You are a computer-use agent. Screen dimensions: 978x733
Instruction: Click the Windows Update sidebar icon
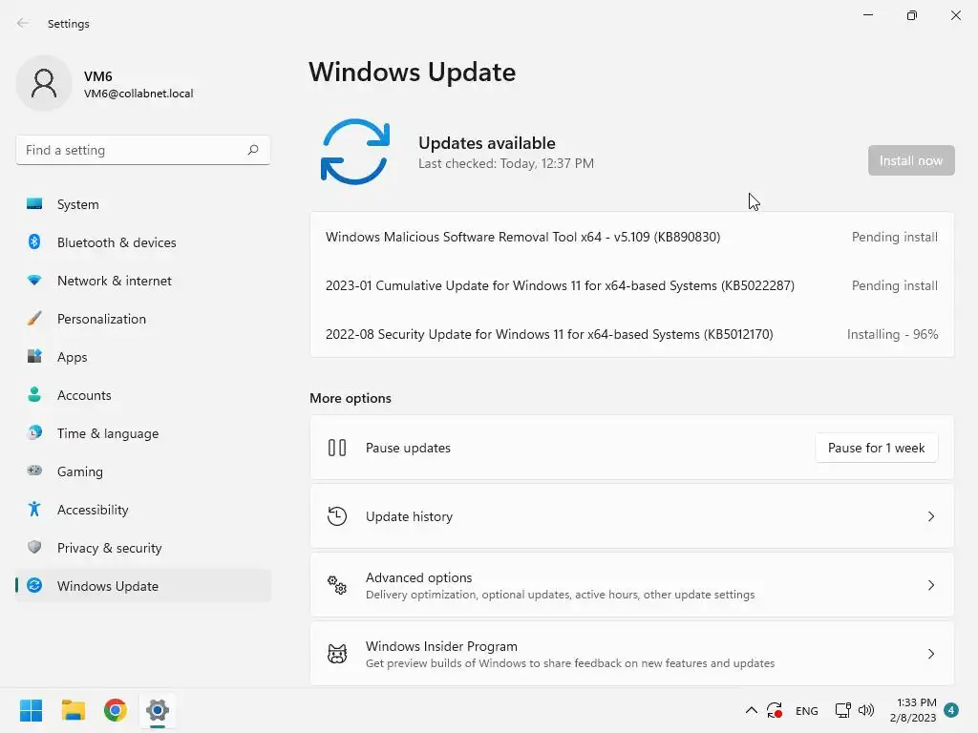pyautogui.click(x=34, y=585)
